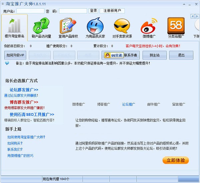Click the 现在有代理 1043个 status text
Image resolution: width=200 pixels, height=183 pixels.
[56, 179]
